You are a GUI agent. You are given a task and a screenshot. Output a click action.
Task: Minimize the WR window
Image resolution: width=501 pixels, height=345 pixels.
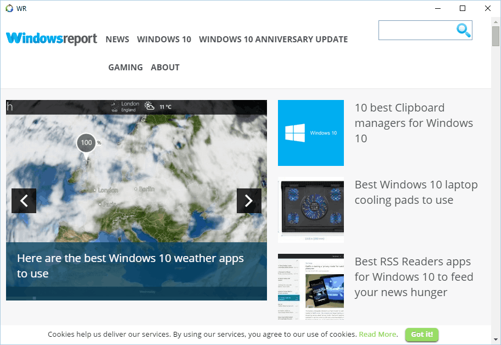[x=438, y=8]
